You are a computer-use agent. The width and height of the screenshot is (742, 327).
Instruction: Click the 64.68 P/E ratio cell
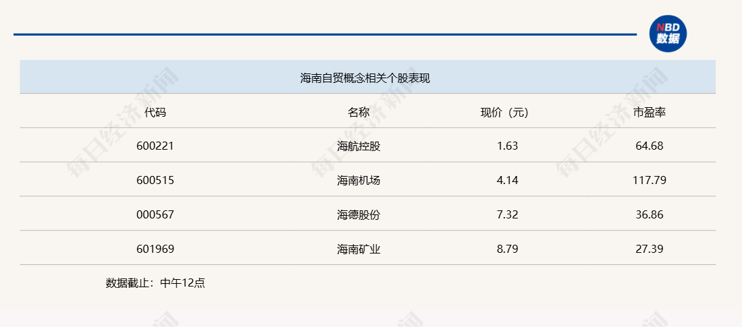tap(650, 146)
